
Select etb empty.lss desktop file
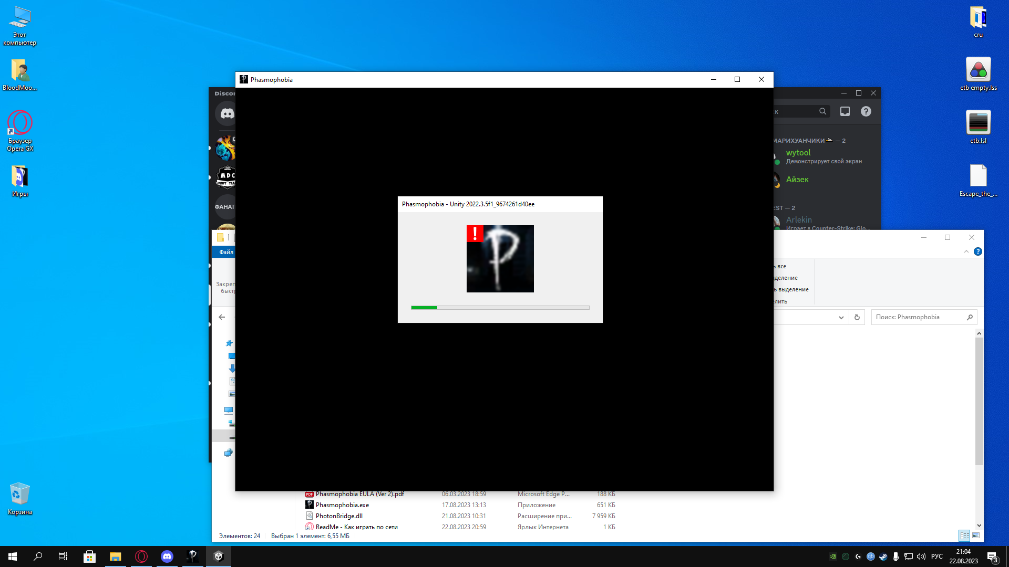coord(978,74)
